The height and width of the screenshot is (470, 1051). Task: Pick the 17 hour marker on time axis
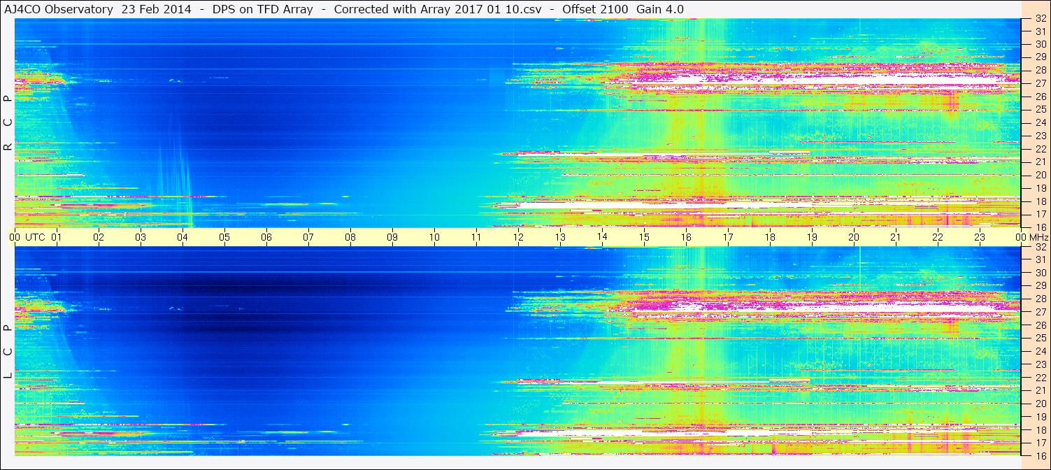728,237
